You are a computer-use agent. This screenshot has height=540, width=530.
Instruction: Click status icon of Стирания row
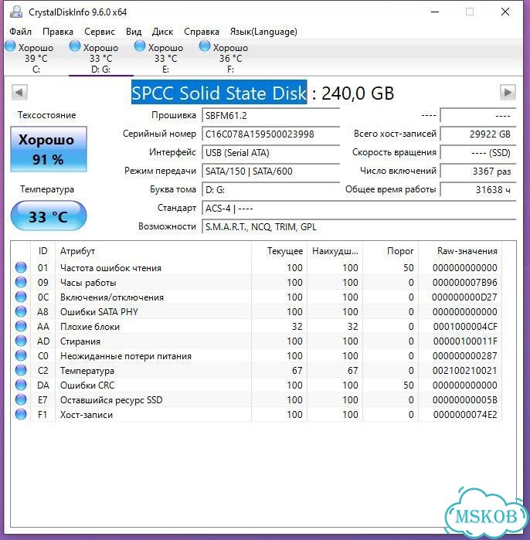[21, 341]
